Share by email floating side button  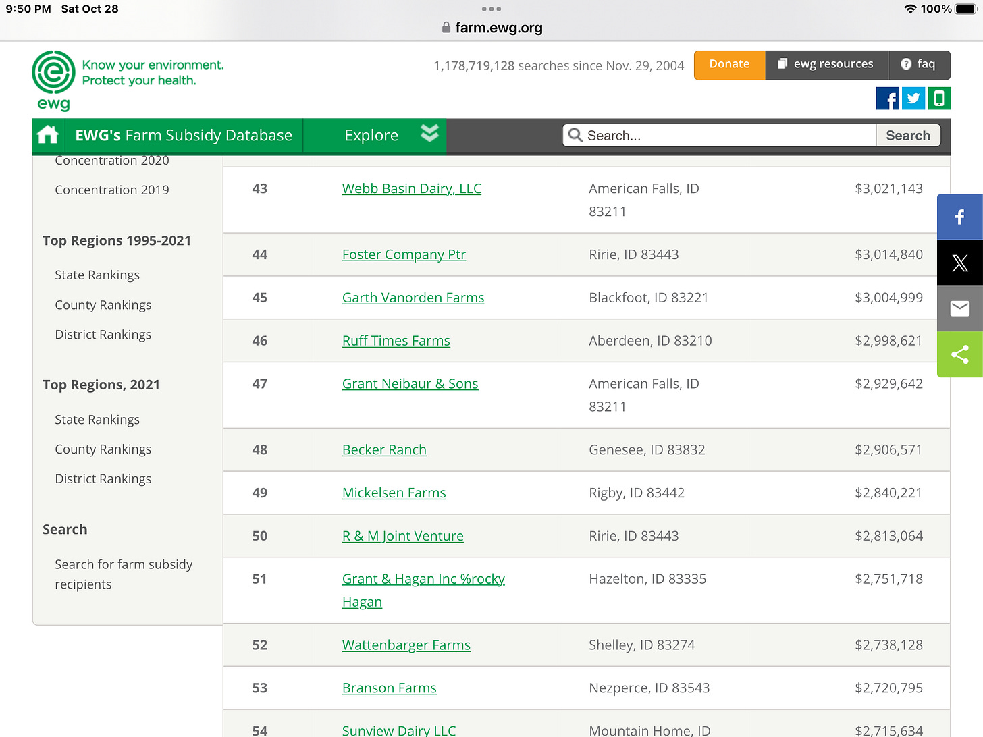(x=960, y=308)
